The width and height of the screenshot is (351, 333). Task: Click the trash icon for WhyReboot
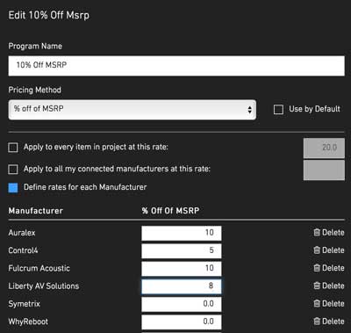pos(317,322)
